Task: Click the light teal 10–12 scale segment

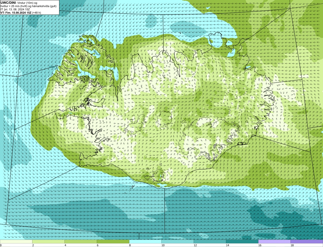Action: coord(178,242)
